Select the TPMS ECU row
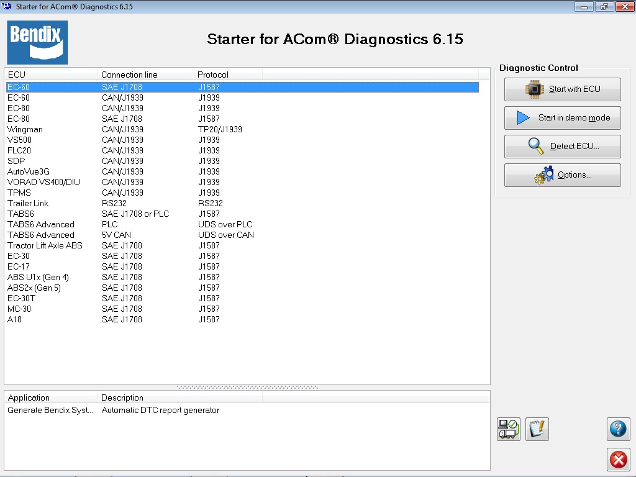The width and height of the screenshot is (636, 477). pyautogui.click(x=243, y=193)
